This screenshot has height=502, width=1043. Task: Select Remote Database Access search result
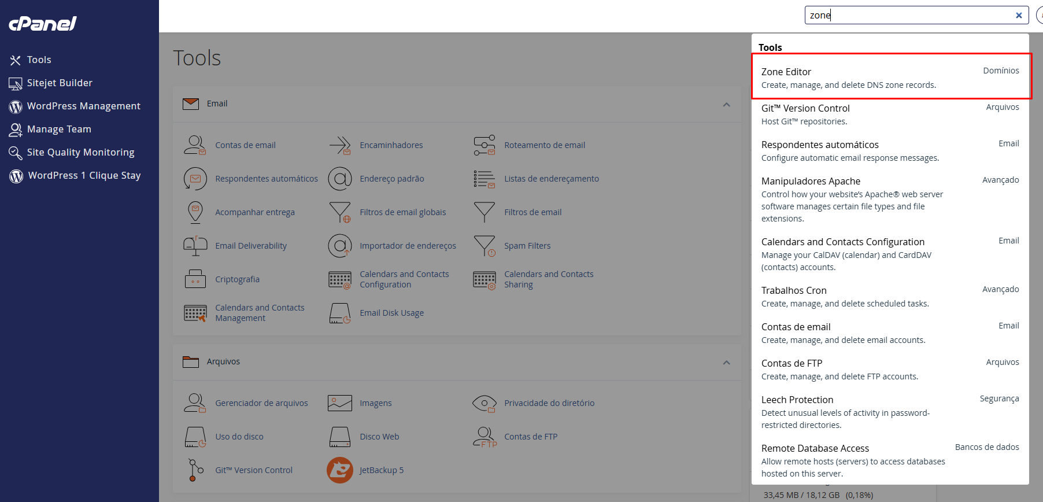coord(890,460)
